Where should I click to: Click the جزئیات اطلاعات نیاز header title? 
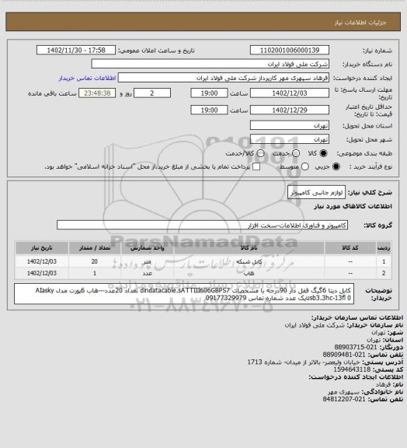pyautogui.click(x=360, y=23)
